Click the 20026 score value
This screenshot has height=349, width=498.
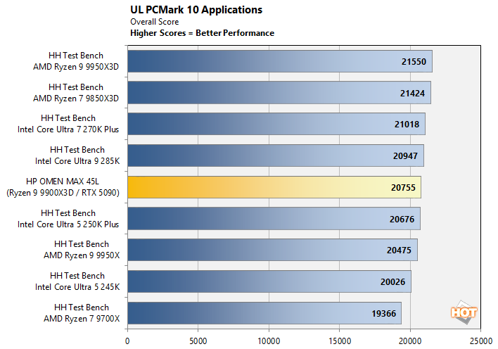tap(393, 282)
